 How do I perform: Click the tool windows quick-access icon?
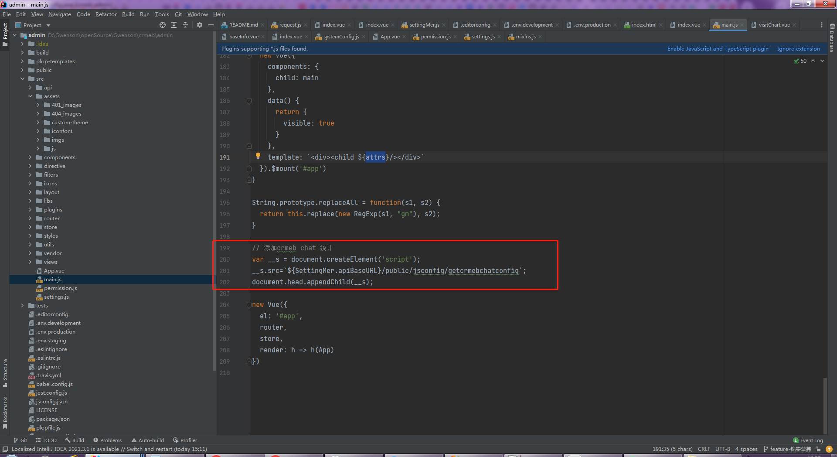point(5,449)
